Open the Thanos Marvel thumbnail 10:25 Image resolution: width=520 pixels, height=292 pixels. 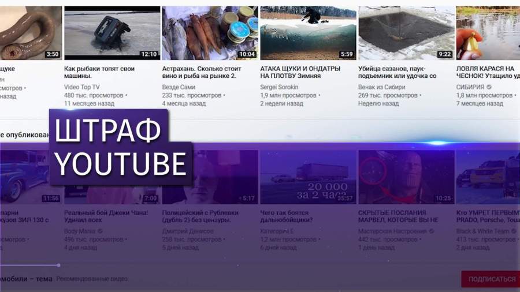point(406,177)
